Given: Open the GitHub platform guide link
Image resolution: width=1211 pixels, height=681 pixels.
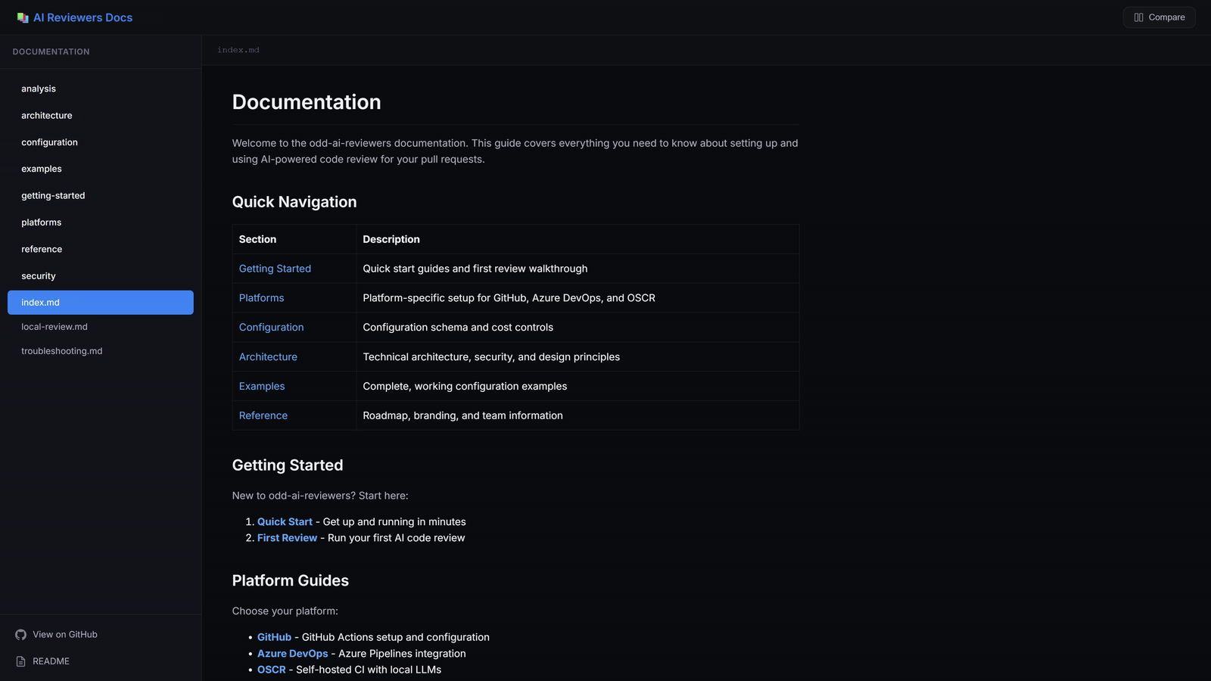Looking at the screenshot, I should [274, 637].
